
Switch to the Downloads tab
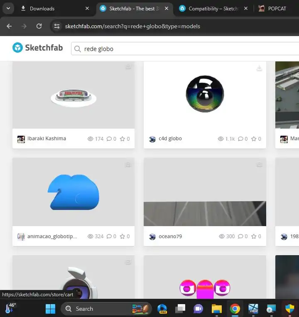pos(42,9)
